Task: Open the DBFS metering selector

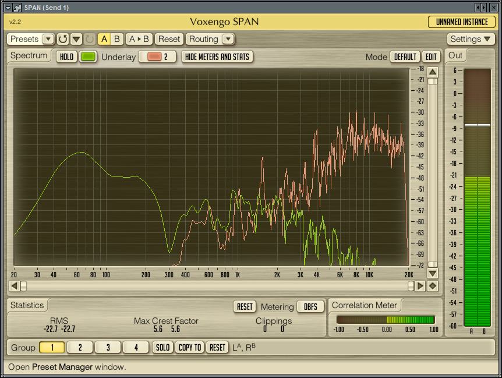Action: click(x=310, y=306)
